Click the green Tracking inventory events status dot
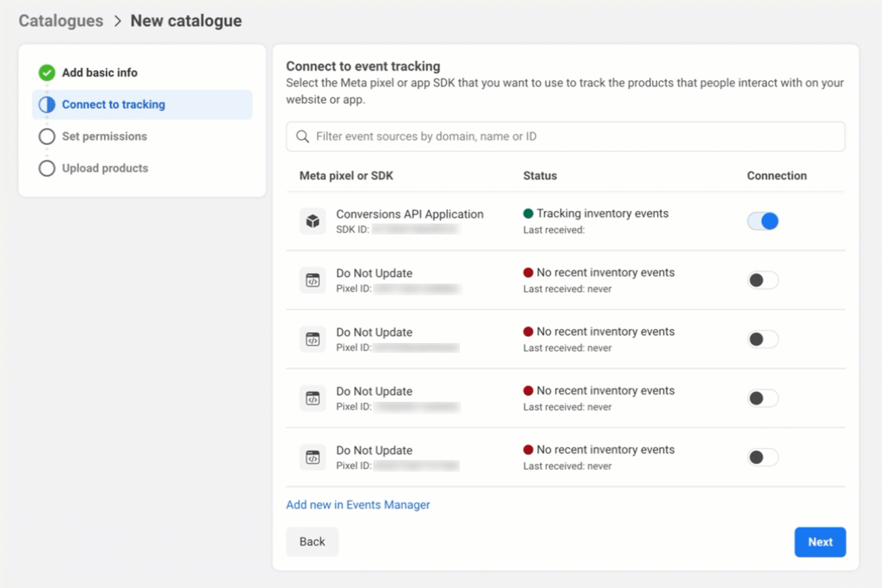The width and height of the screenshot is (882, 588). click(529, 213)
